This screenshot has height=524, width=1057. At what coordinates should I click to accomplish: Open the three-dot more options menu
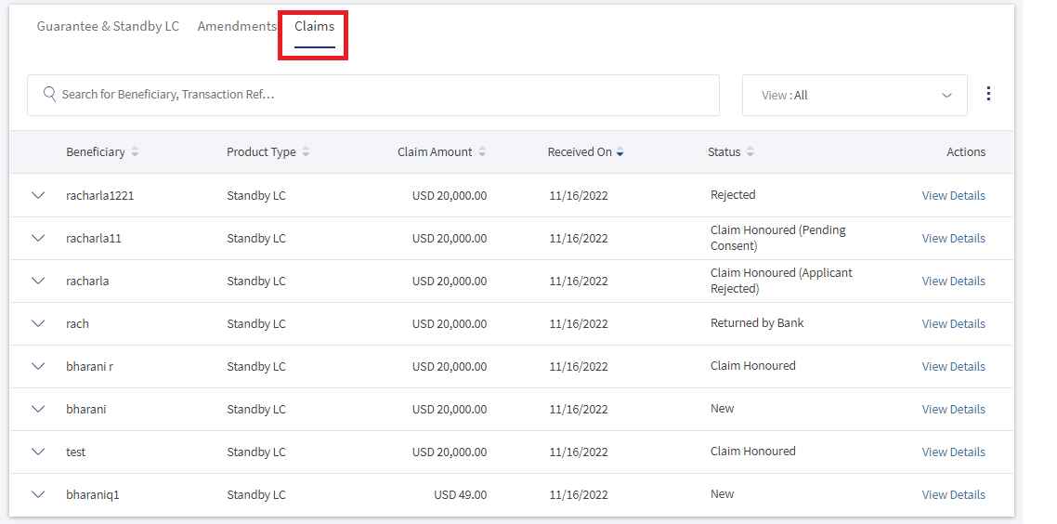pos(988,94)
